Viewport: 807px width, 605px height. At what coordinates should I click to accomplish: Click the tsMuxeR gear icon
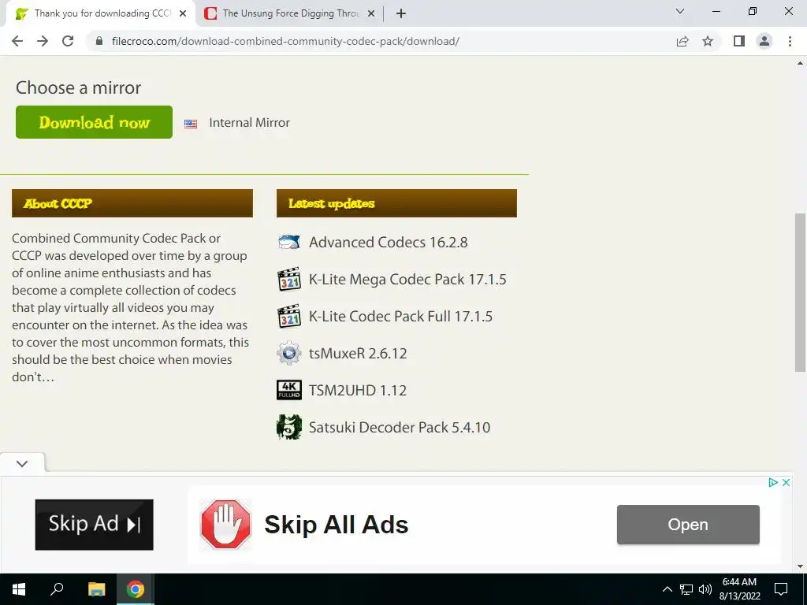[288, 354]
